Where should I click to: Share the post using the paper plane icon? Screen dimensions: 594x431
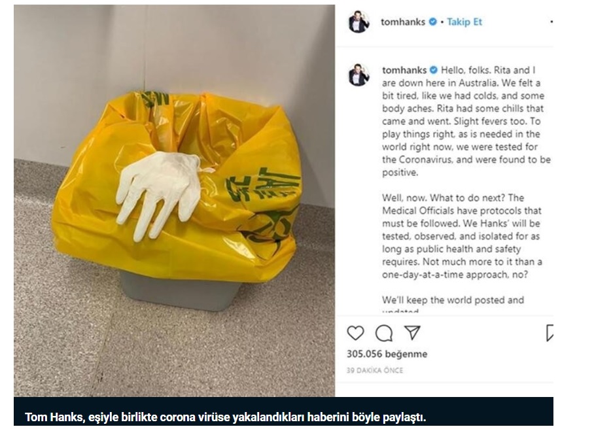point(412,332)
